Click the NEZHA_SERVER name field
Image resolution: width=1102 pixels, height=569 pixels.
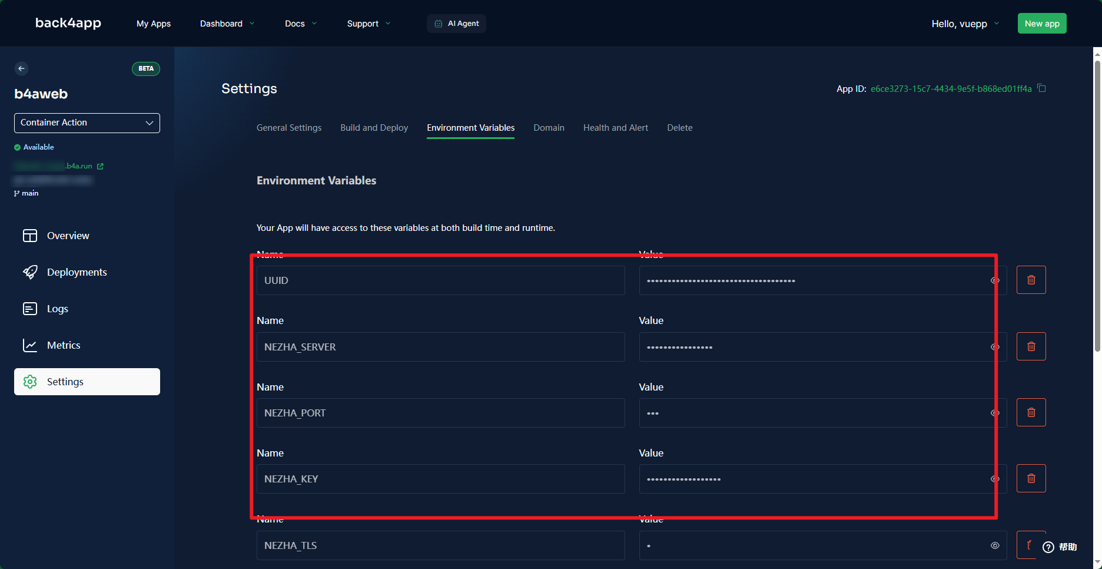[x=441, y=347]
